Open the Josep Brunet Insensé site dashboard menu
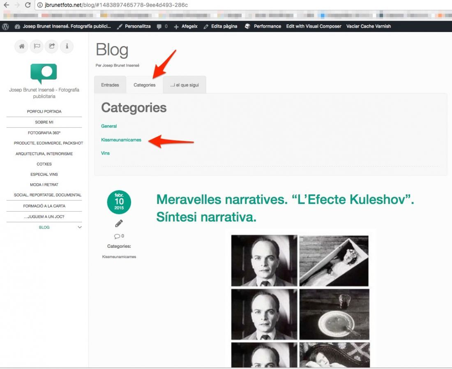This screenshot has height=369, width=452. (63, 26)
